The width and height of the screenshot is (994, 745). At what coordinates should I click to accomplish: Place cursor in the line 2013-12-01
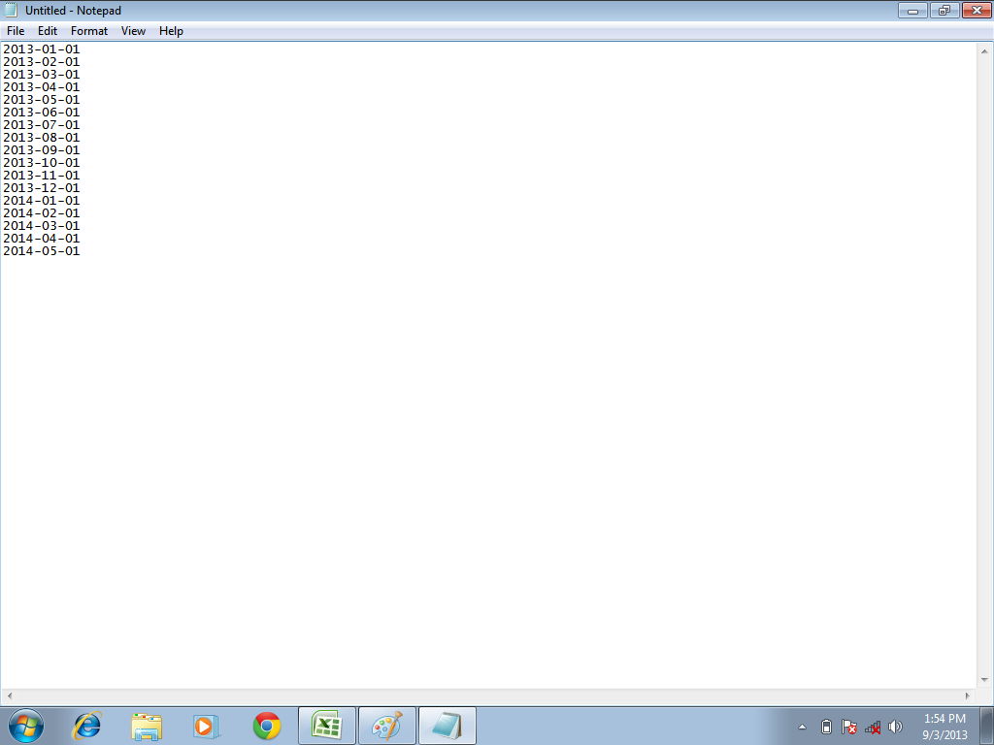click(42, 188)
